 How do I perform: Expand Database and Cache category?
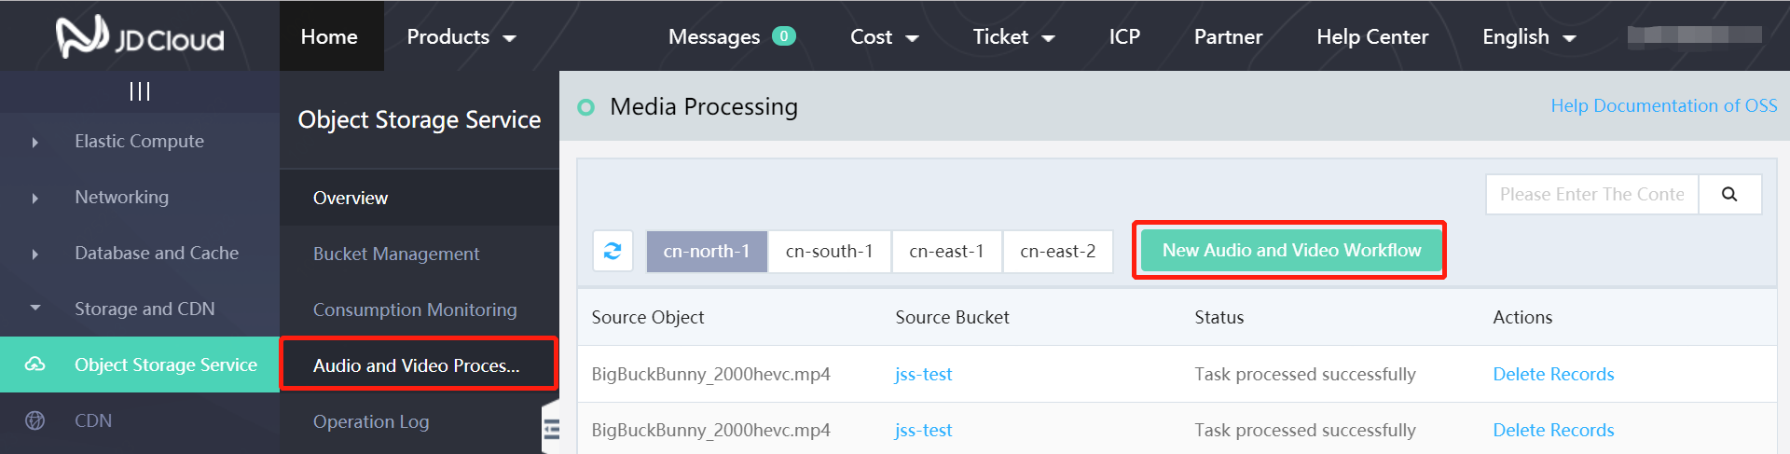point(35,254)
